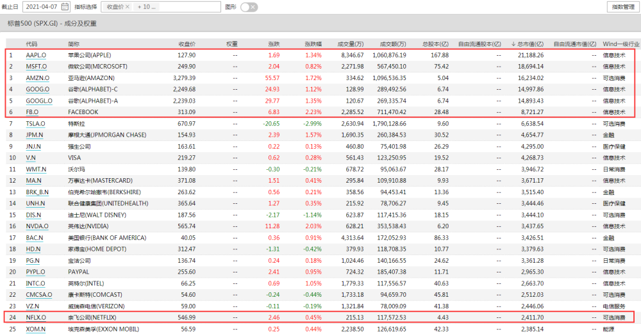Open the calendar date picker icon
This screenshot has height=334, width=641.
65,7
